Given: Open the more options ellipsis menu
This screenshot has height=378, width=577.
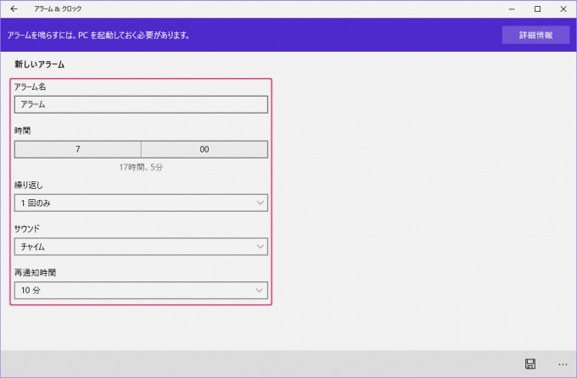Looking at the screenshot, I should 563,364.
